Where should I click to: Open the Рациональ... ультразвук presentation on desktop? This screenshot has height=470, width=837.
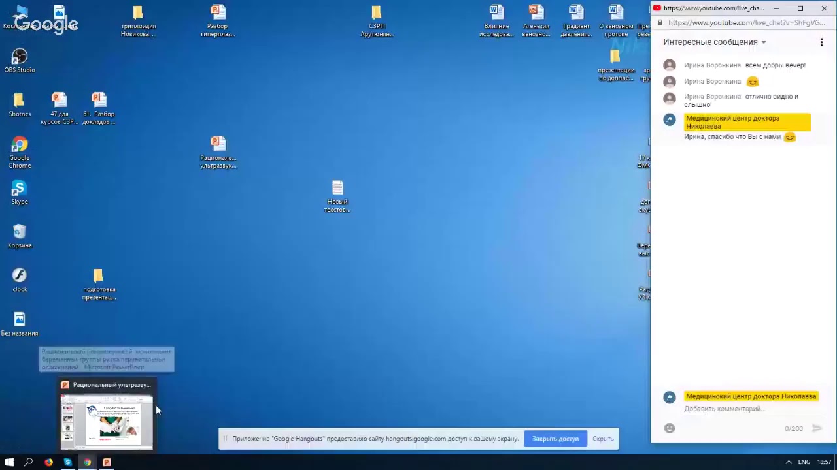218,152
